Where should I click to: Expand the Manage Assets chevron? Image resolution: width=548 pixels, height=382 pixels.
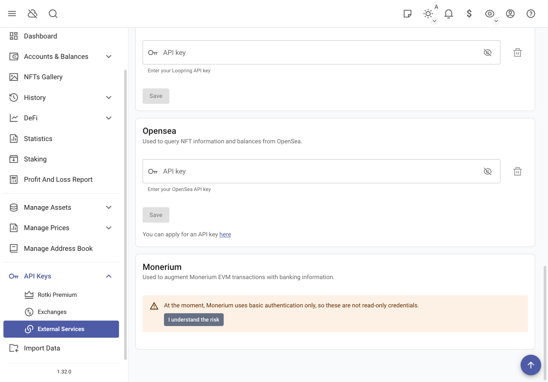tap(109, 207)
